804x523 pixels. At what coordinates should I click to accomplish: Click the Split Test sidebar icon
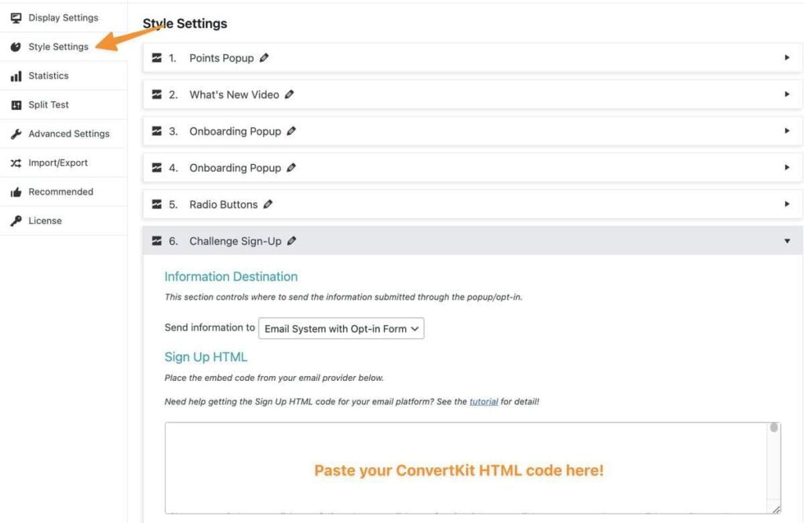click(14, 104)
